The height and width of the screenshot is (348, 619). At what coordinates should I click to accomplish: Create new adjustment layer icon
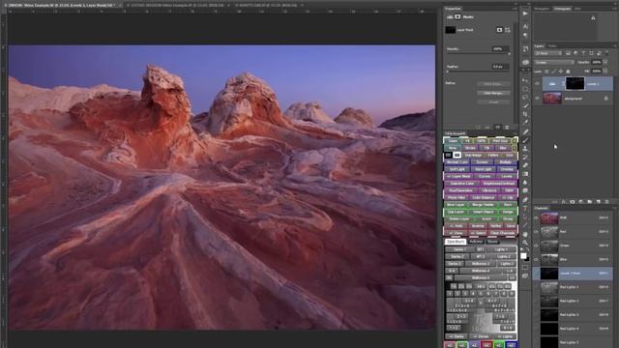coord(580,201)
